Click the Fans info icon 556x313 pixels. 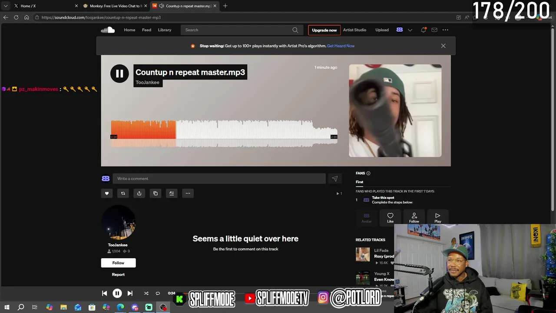click(x=368, y=173)
